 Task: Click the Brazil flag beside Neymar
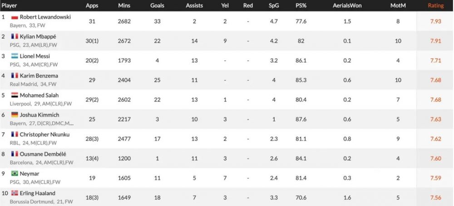pyautogui.click(x=15, y=174)
